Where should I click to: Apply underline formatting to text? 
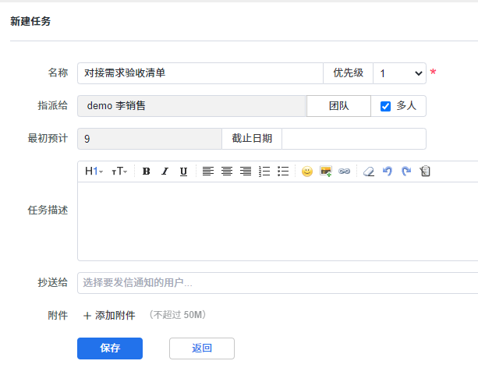[x=183, y=172]
